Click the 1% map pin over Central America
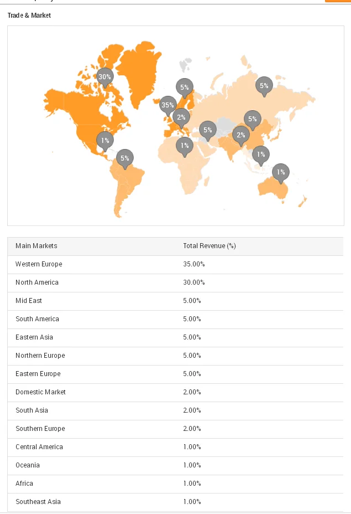Image resolution: width=351 pixels, height=514 pixels. 105,141
